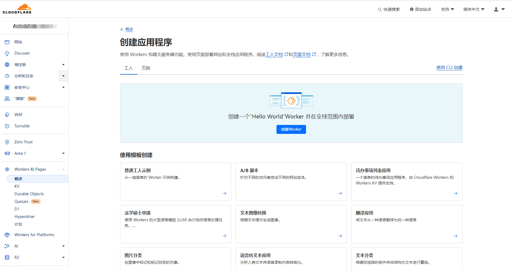
Task: Click the back arrow beside 概述
Action: [122, 29]
